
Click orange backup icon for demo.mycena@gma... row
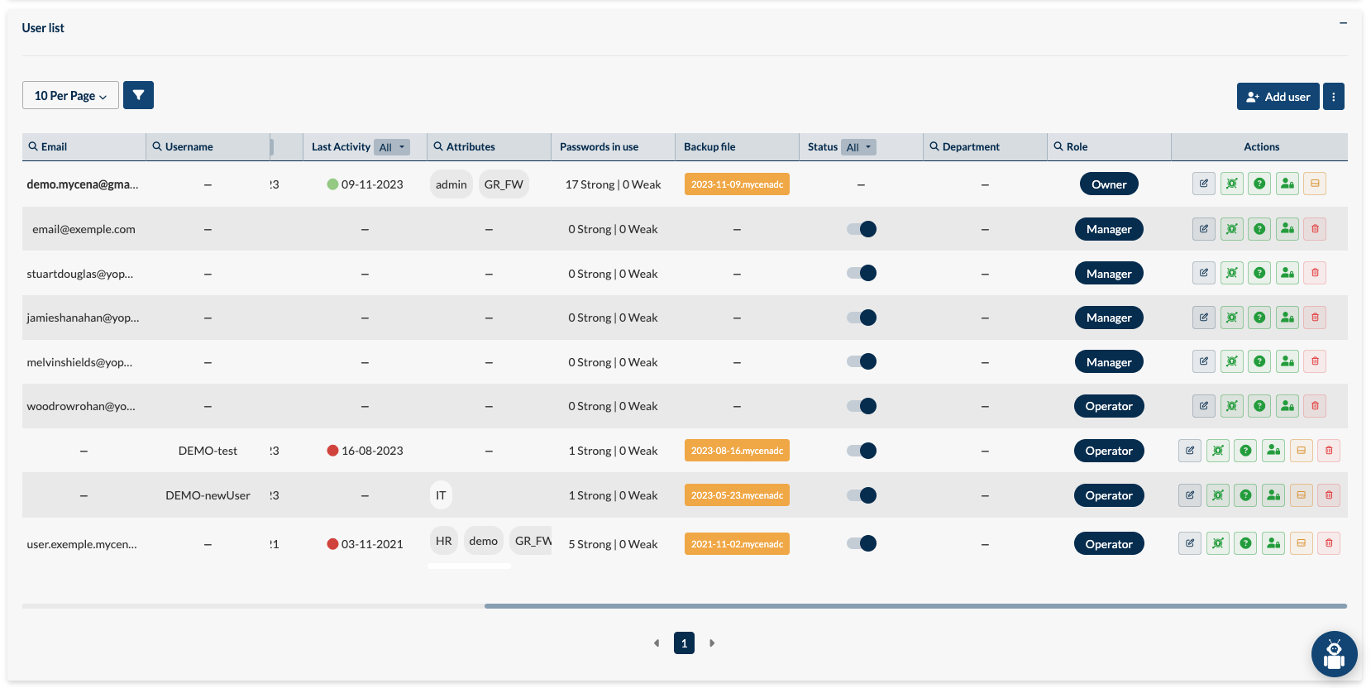coord(1315,184)
